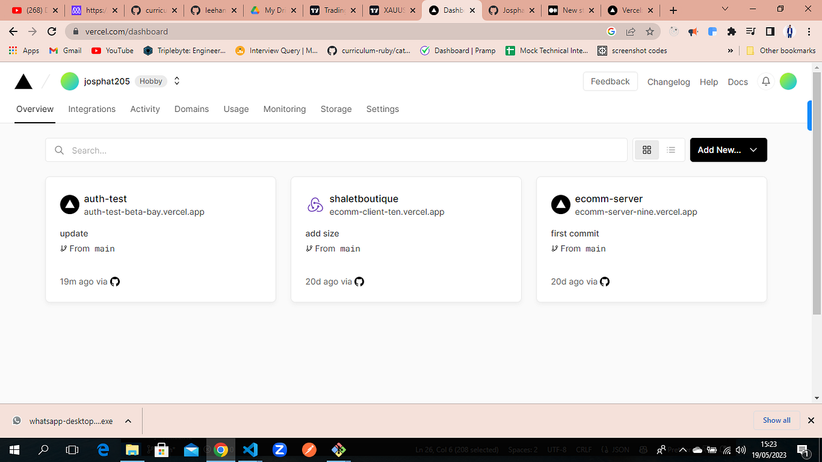Launch Visual Studio Code from the taskbar
The width and height of the screenshot is (822, 462).
251,449
